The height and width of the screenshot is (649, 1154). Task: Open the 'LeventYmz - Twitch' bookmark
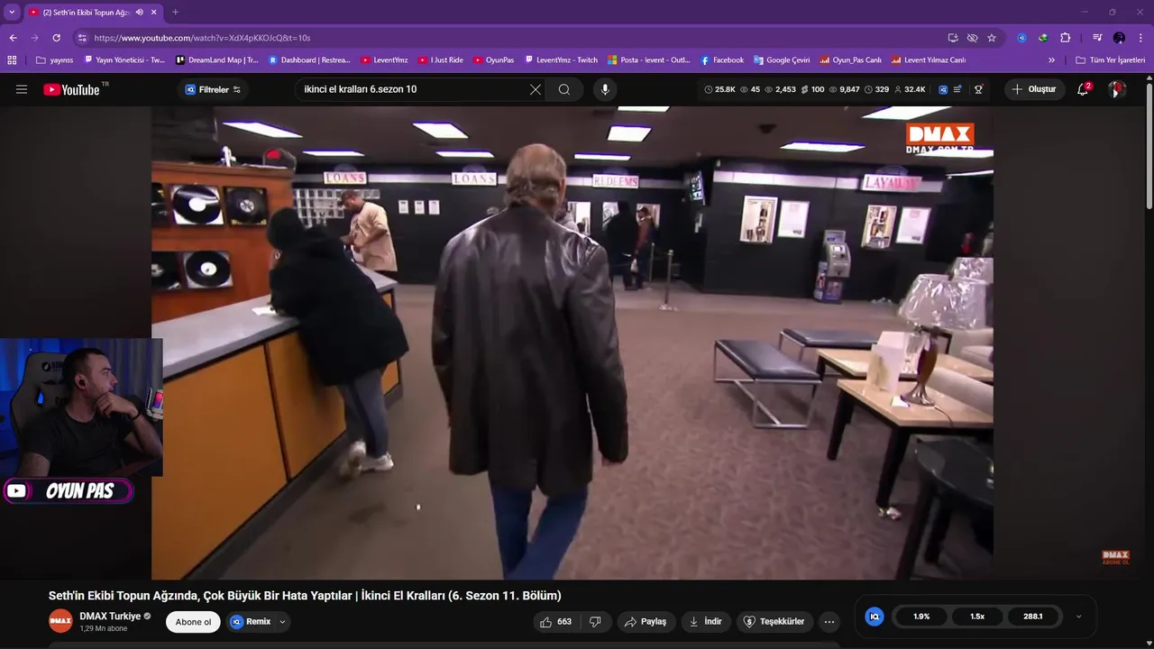click(x=562, y=60)
